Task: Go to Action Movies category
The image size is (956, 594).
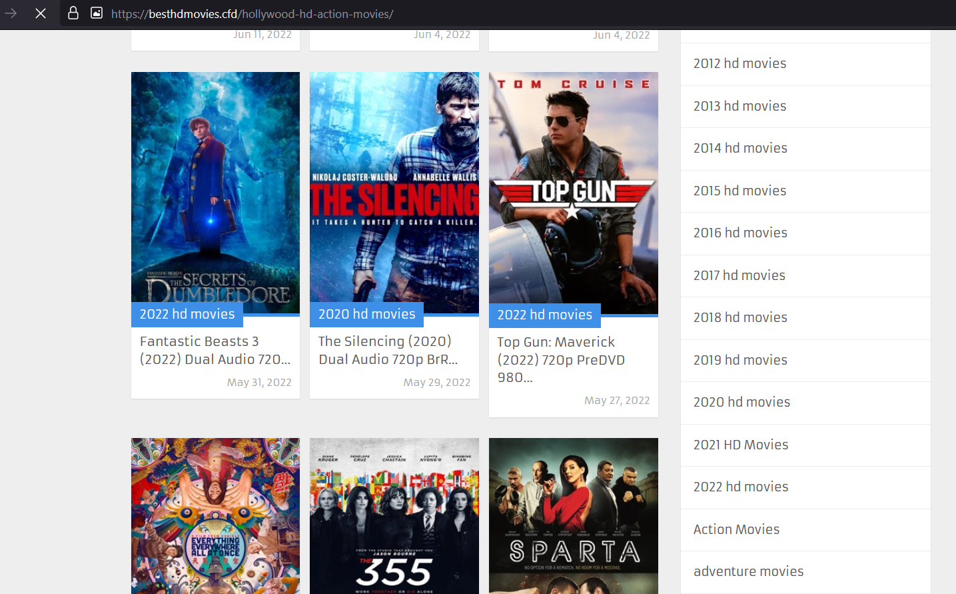Action: (737, 529)
